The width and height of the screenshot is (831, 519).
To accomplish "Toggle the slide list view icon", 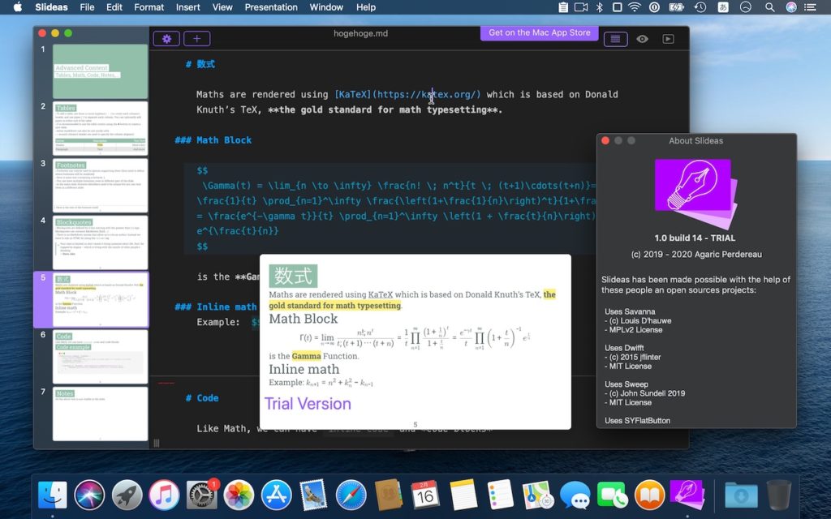I will click(x=617, y=38).
